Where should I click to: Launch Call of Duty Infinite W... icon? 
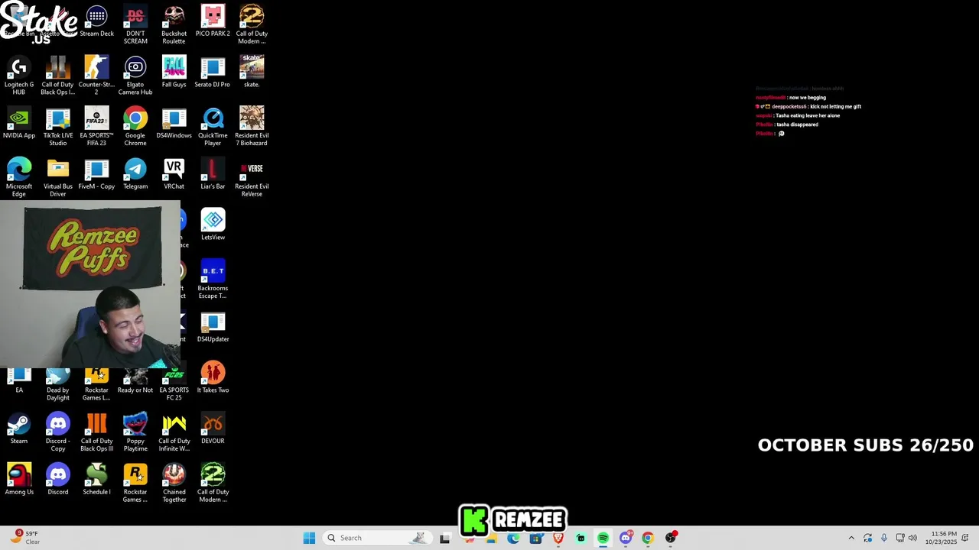point(174,432)
